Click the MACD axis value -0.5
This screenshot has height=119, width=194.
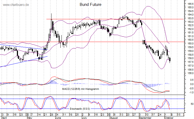pyautogui.click(x=191, y=89)
